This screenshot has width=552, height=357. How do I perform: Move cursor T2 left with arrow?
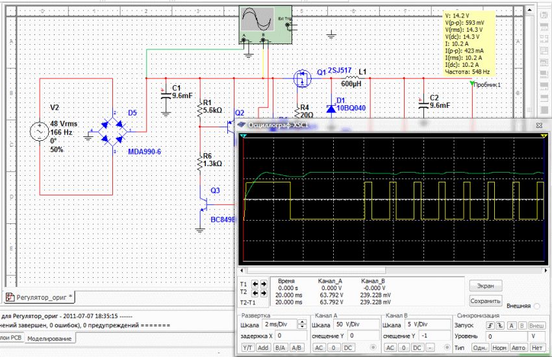click(x=255, y=293)
